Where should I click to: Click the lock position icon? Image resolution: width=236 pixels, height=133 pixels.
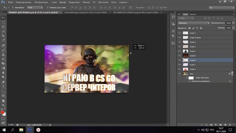click(x=197, y=28)
